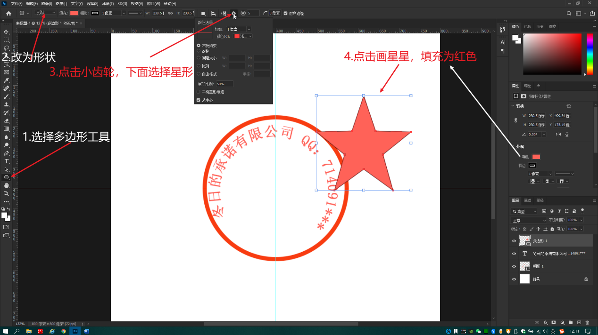Open the blend mode dropdown showing 正常
Viewport: 598px width, 335px height.
527,220
